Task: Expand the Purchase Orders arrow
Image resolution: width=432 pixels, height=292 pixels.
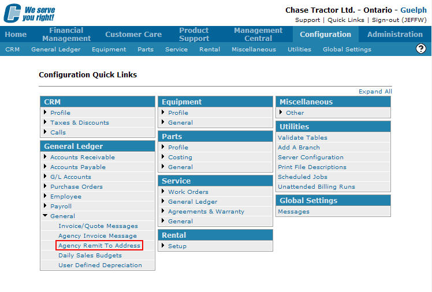Action: tap(45, 186)
